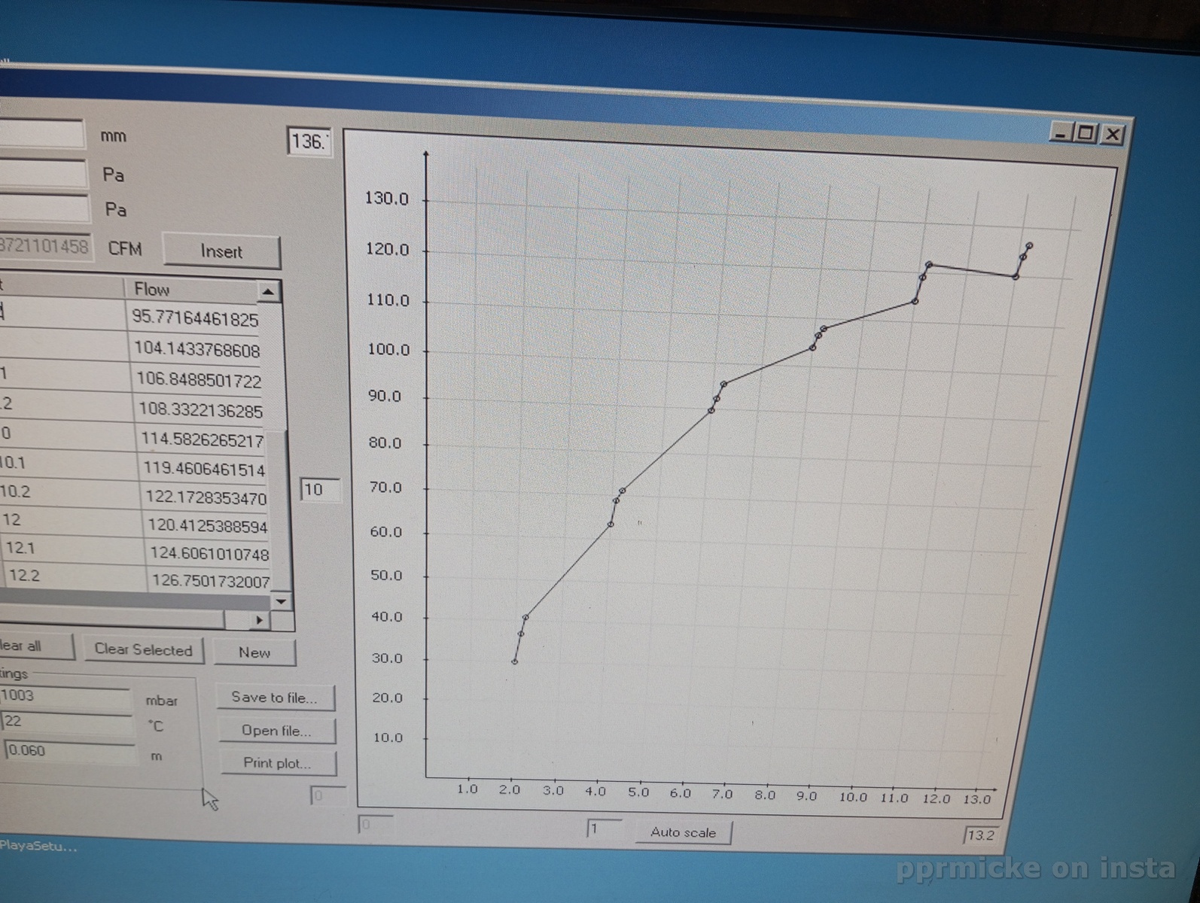Maximize the plot window
Image resolution: width=1200 pixels, height=903 pixels.
point(1085,133)
